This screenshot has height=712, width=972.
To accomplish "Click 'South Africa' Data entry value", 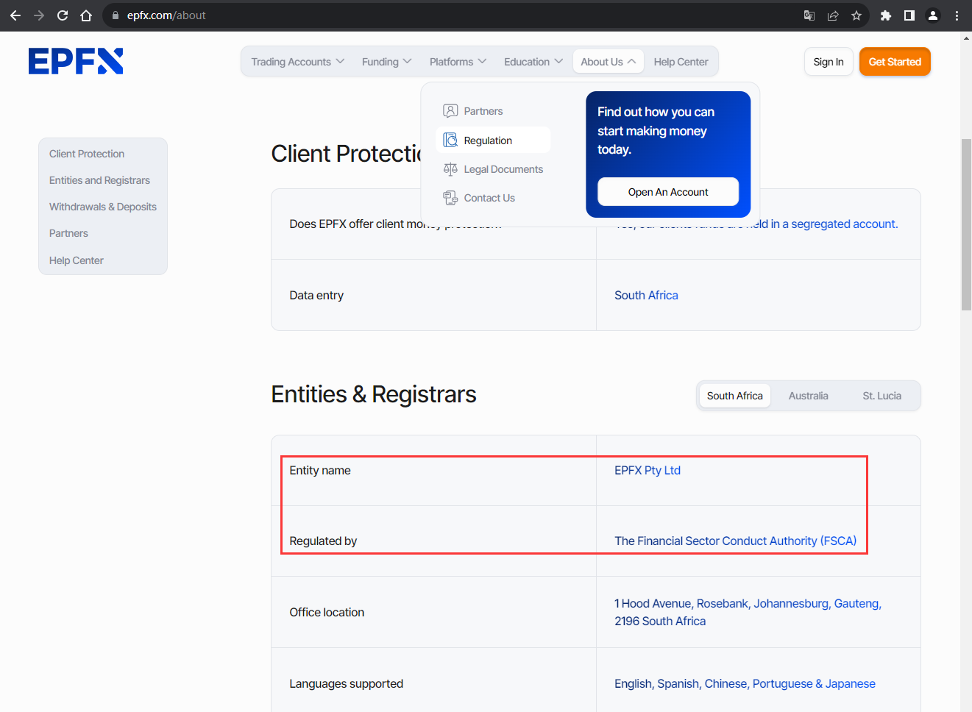I will click(646, 295).
